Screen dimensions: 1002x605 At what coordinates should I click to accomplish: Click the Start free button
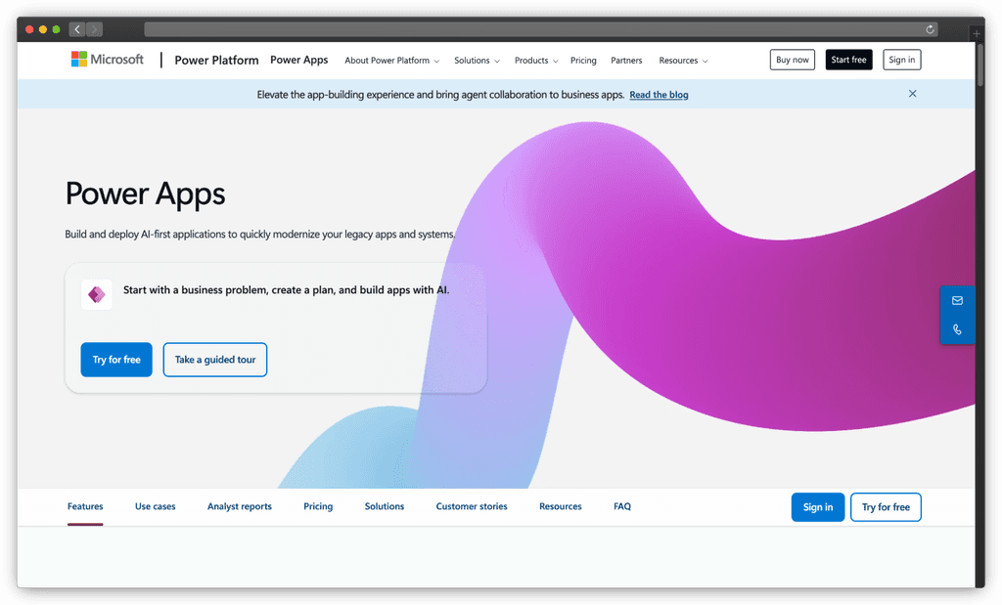(847, 59)
